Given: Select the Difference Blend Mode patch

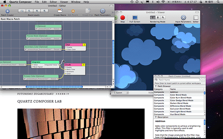Looking at the screenshot, I should click(x=179, y=106).
